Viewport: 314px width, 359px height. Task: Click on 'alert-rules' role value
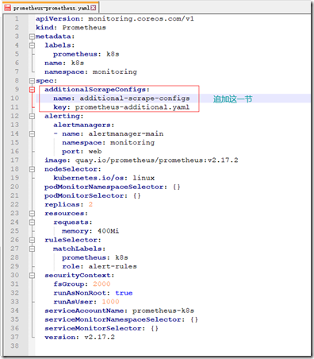point(113,266)
